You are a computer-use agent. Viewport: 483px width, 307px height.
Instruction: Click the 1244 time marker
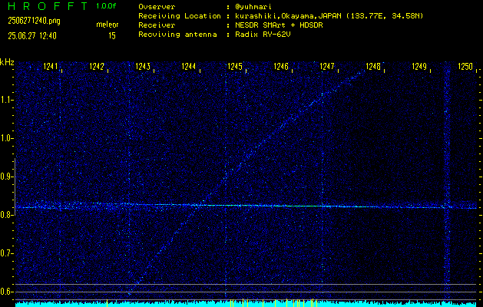click(189, 66)
